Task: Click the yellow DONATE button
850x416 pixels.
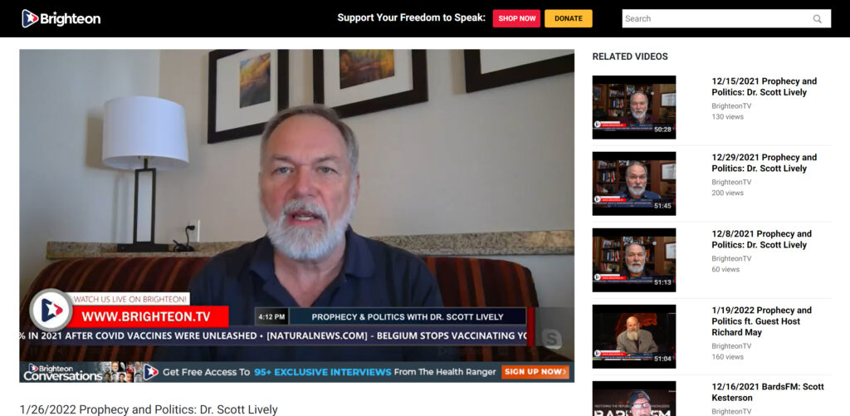Action: tap(568, 18)
